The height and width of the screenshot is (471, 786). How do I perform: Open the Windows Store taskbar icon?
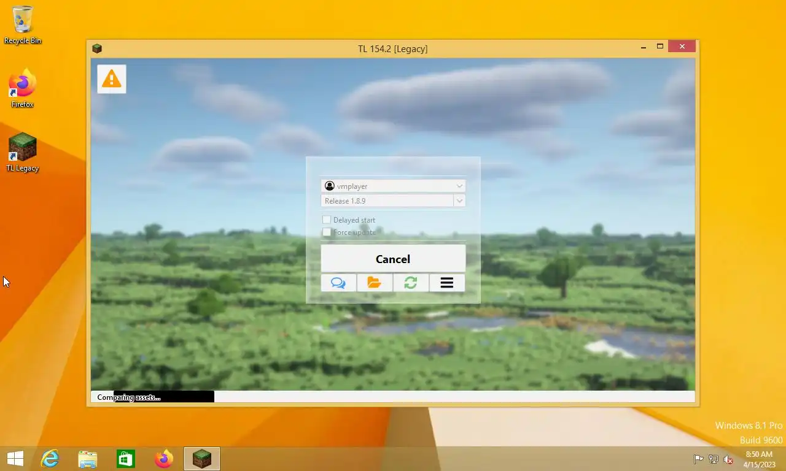tap(126, 459)
